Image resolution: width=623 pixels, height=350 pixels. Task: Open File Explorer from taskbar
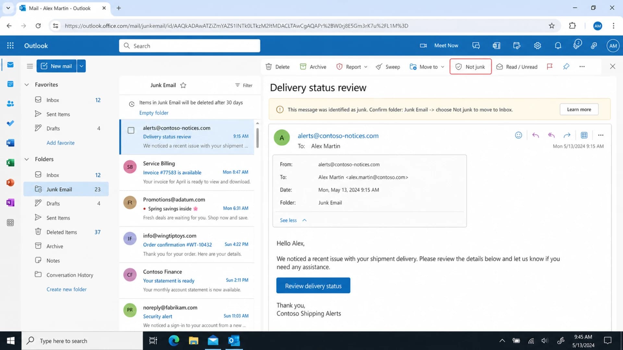(x=193, y=341)
